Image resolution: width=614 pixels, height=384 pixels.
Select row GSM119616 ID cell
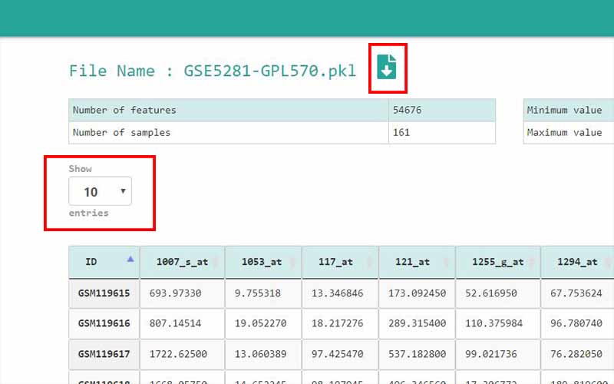(104, 323)
